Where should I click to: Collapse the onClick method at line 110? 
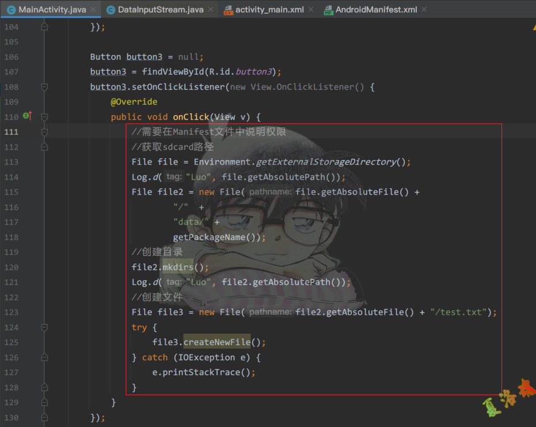pos(44,117)
